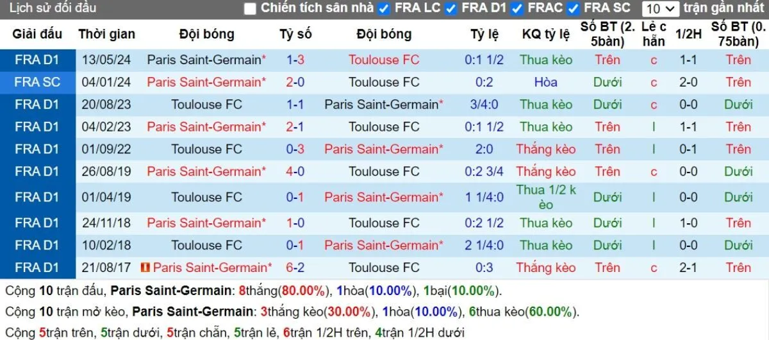Open Paris Saint-Germain in the 20/08/23 row

(381, 105)
